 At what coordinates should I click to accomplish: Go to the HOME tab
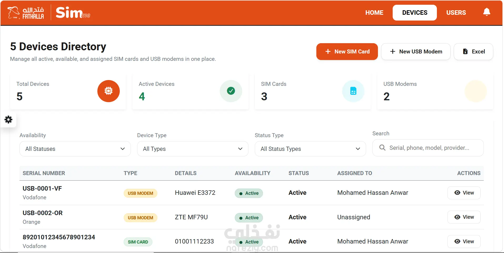click(x=374, y=13)
